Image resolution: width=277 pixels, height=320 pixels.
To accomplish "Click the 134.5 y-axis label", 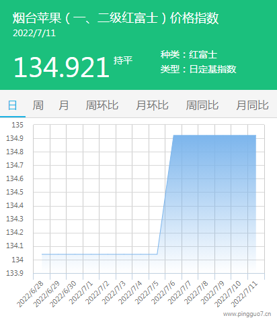I will point(15,192).
